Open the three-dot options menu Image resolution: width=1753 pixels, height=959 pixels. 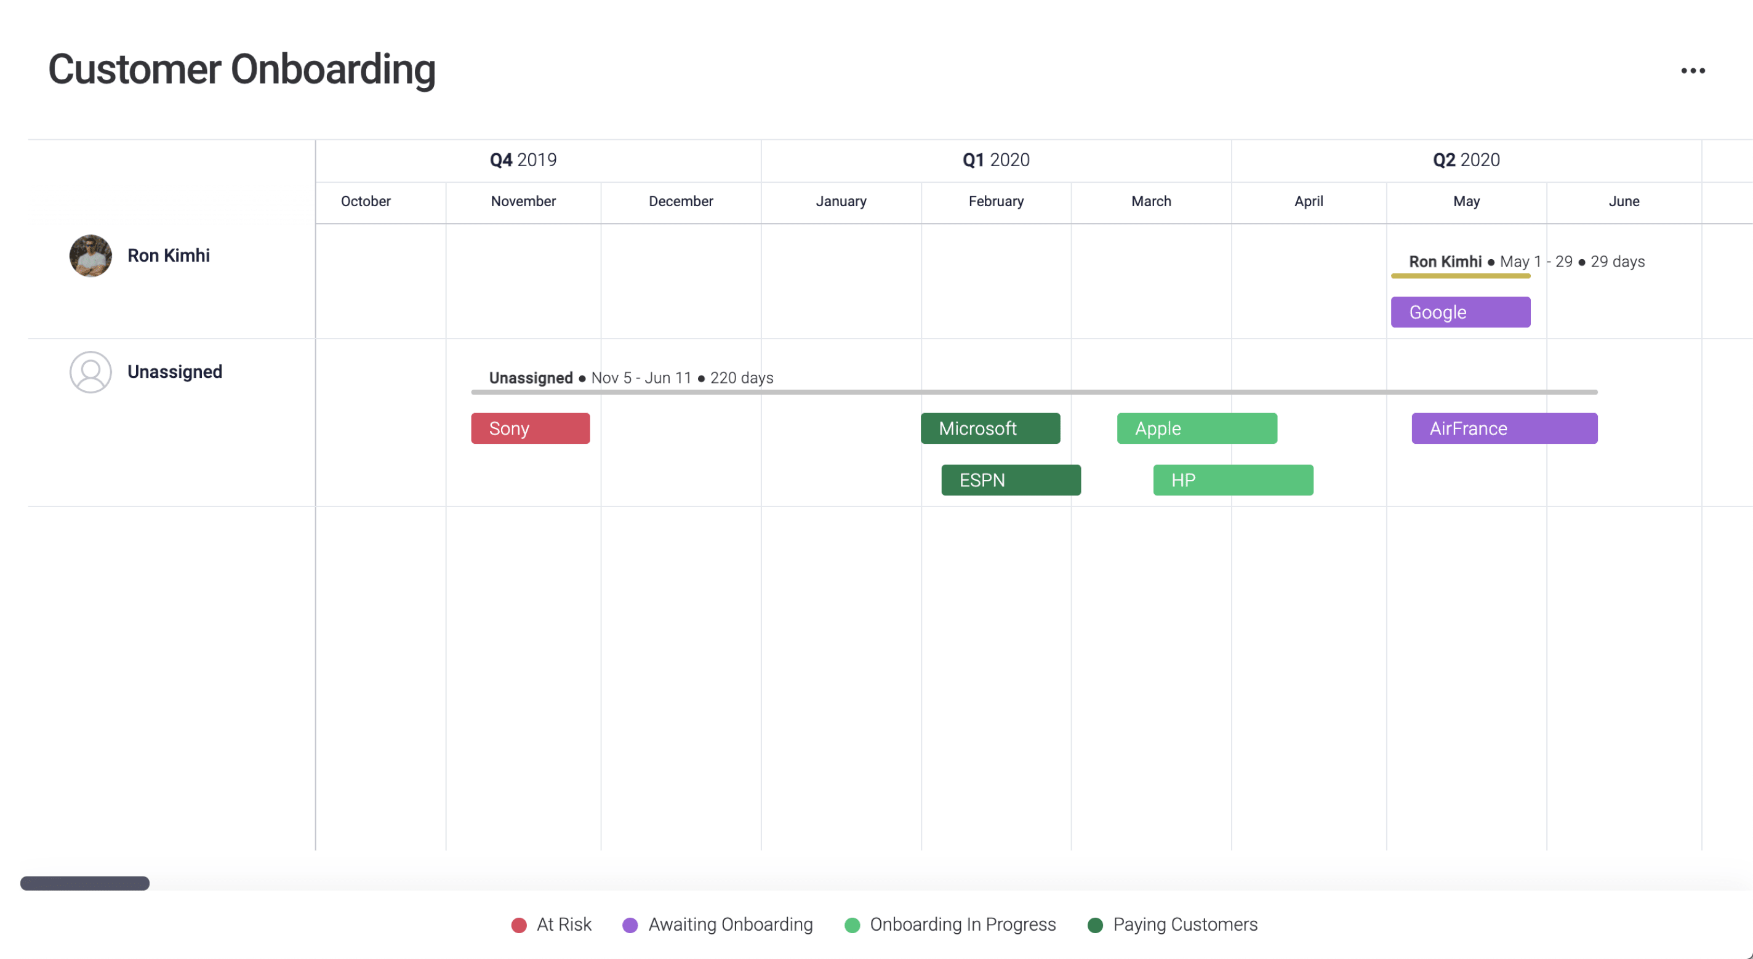pyautogui.click(x=1693, y=71)
